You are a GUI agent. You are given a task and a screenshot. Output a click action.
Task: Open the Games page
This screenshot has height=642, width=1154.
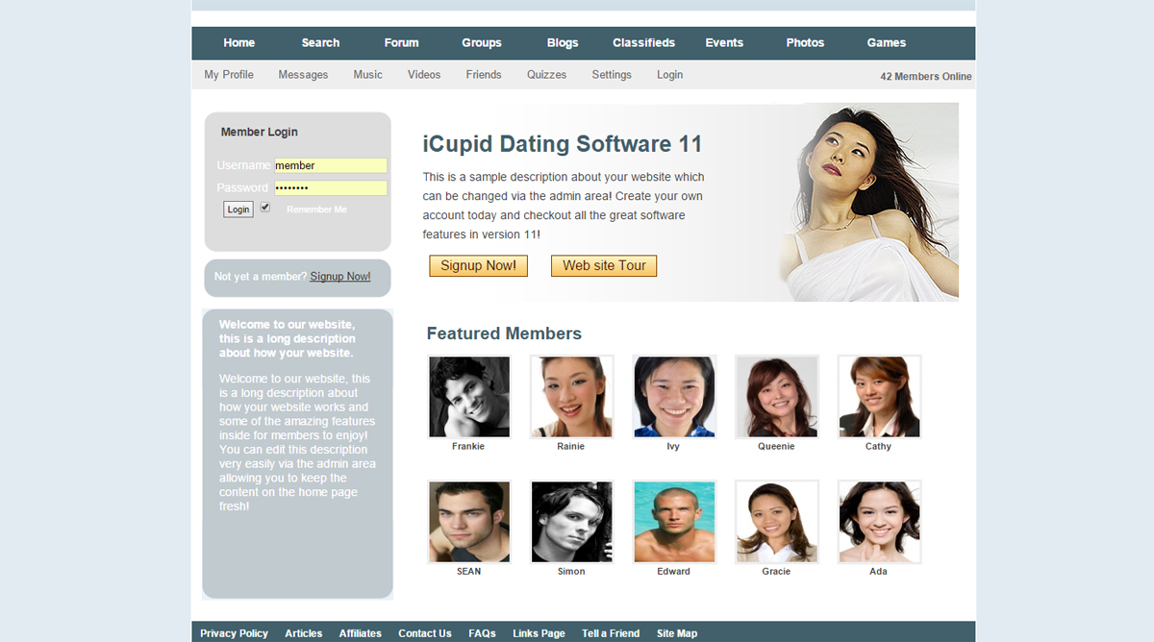point(887,43)
